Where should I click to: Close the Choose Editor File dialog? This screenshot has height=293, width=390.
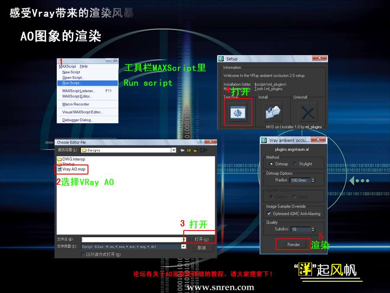pos(211,142)
